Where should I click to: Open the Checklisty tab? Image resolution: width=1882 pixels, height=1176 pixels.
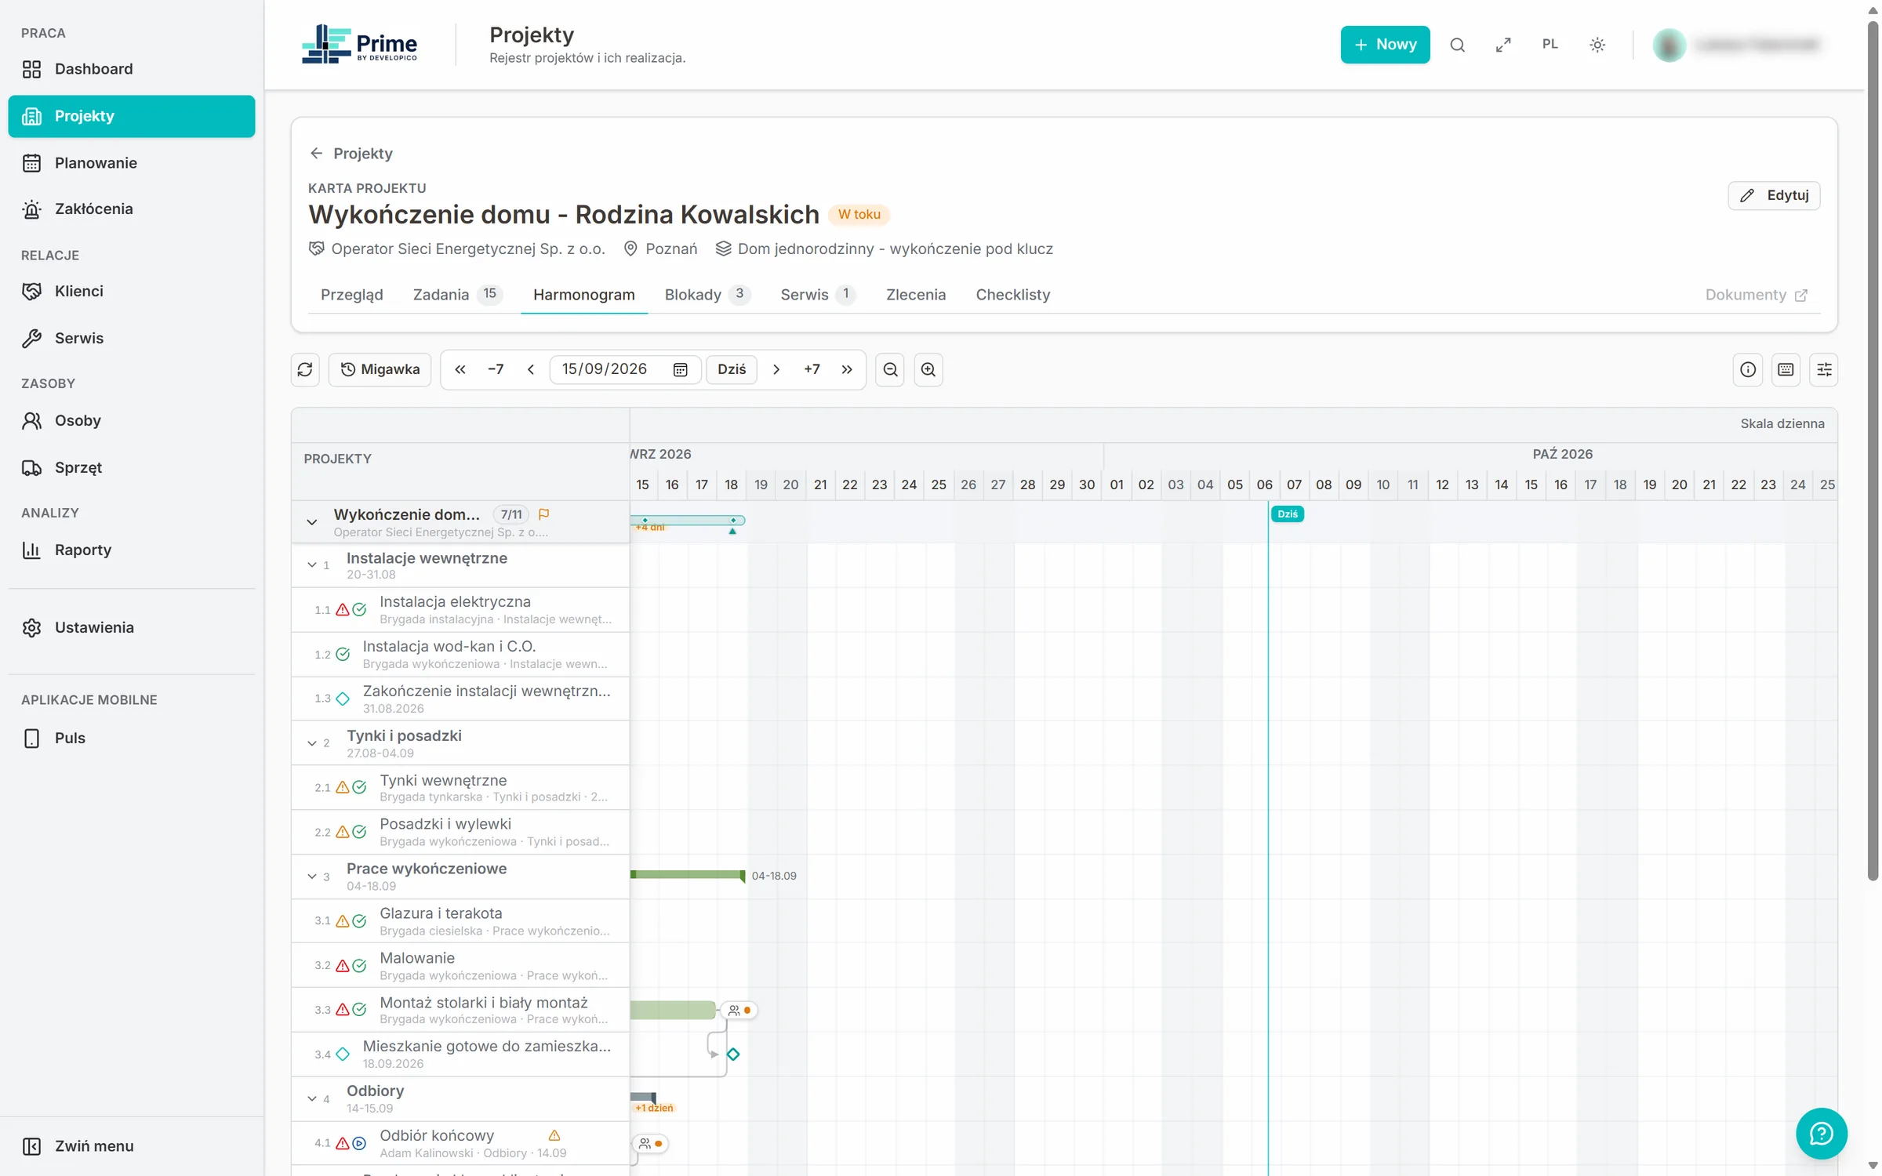[1012, 295]
